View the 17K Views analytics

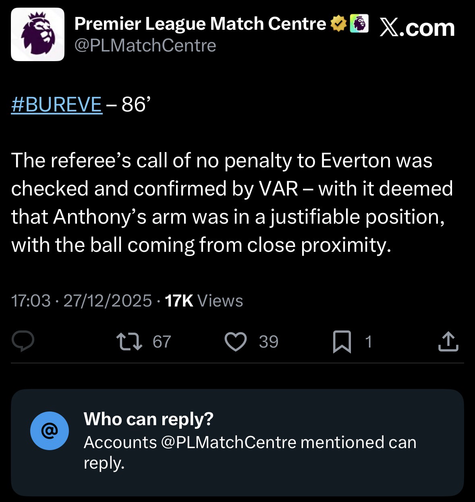204,300
